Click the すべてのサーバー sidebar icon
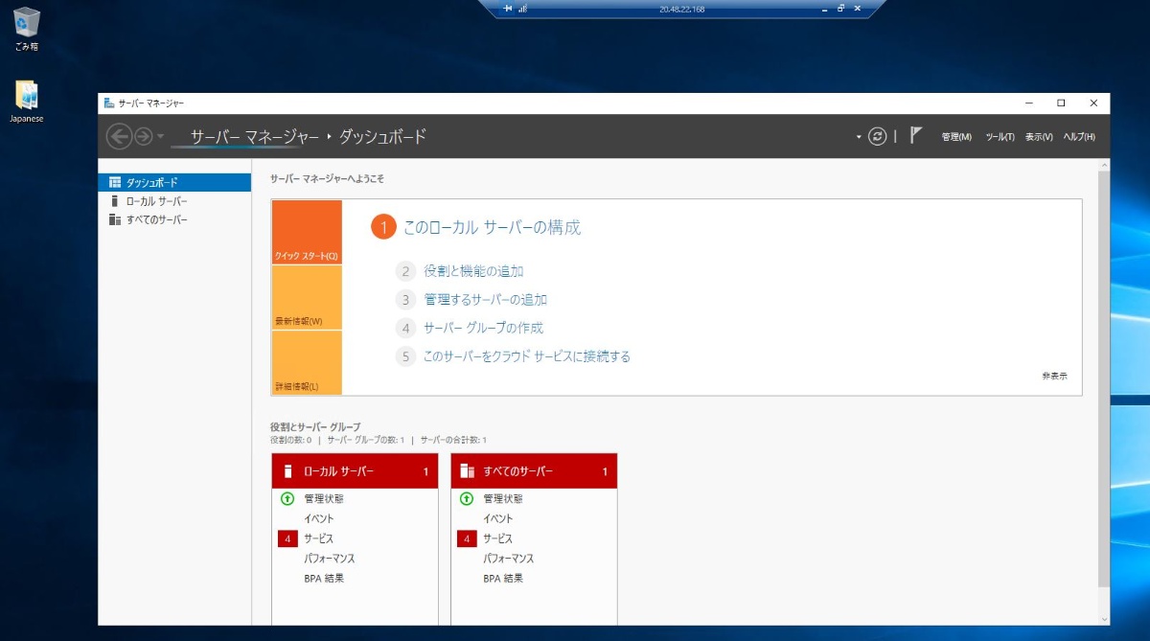Image resolution: width=1150 pixels, height=641 pixels. coord(115,220)
